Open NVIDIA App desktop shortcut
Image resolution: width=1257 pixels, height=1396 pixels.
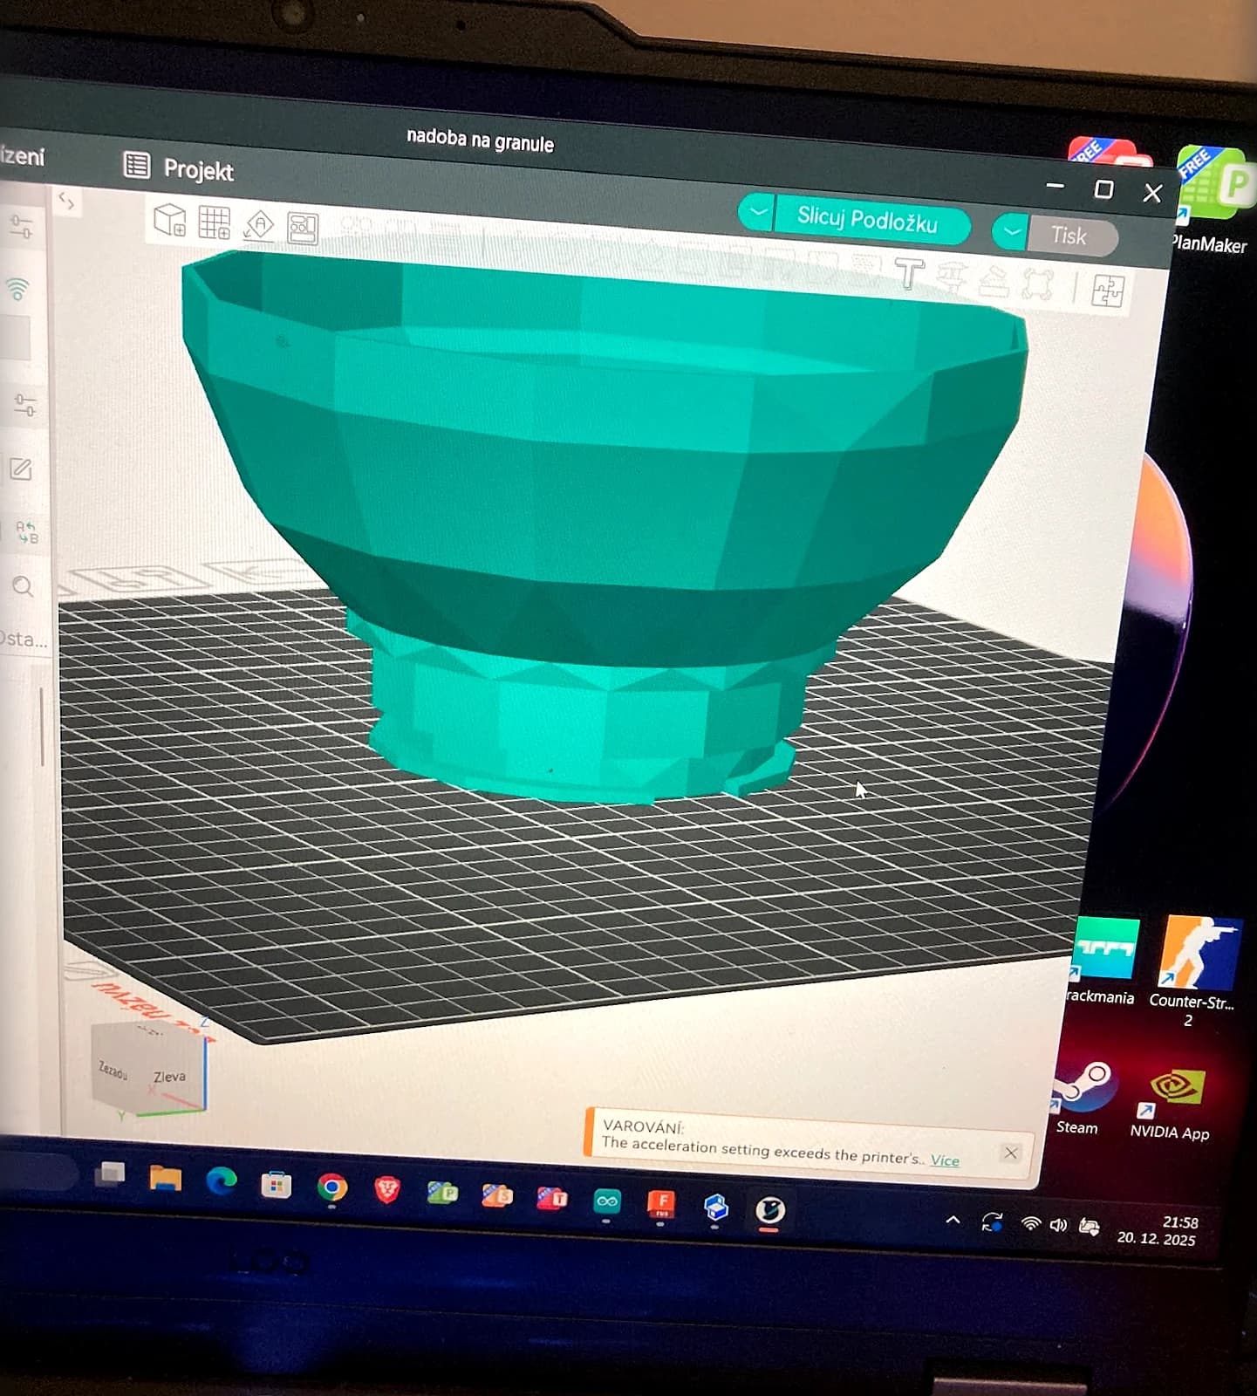click(x=1170, y=1105)
